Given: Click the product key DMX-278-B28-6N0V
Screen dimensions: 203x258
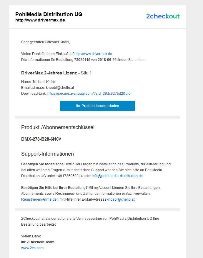Looking at the screenshot, I should [41, 139].
